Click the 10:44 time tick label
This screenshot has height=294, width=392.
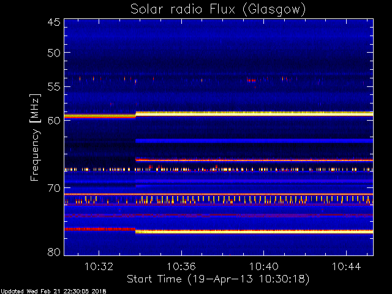346,266
